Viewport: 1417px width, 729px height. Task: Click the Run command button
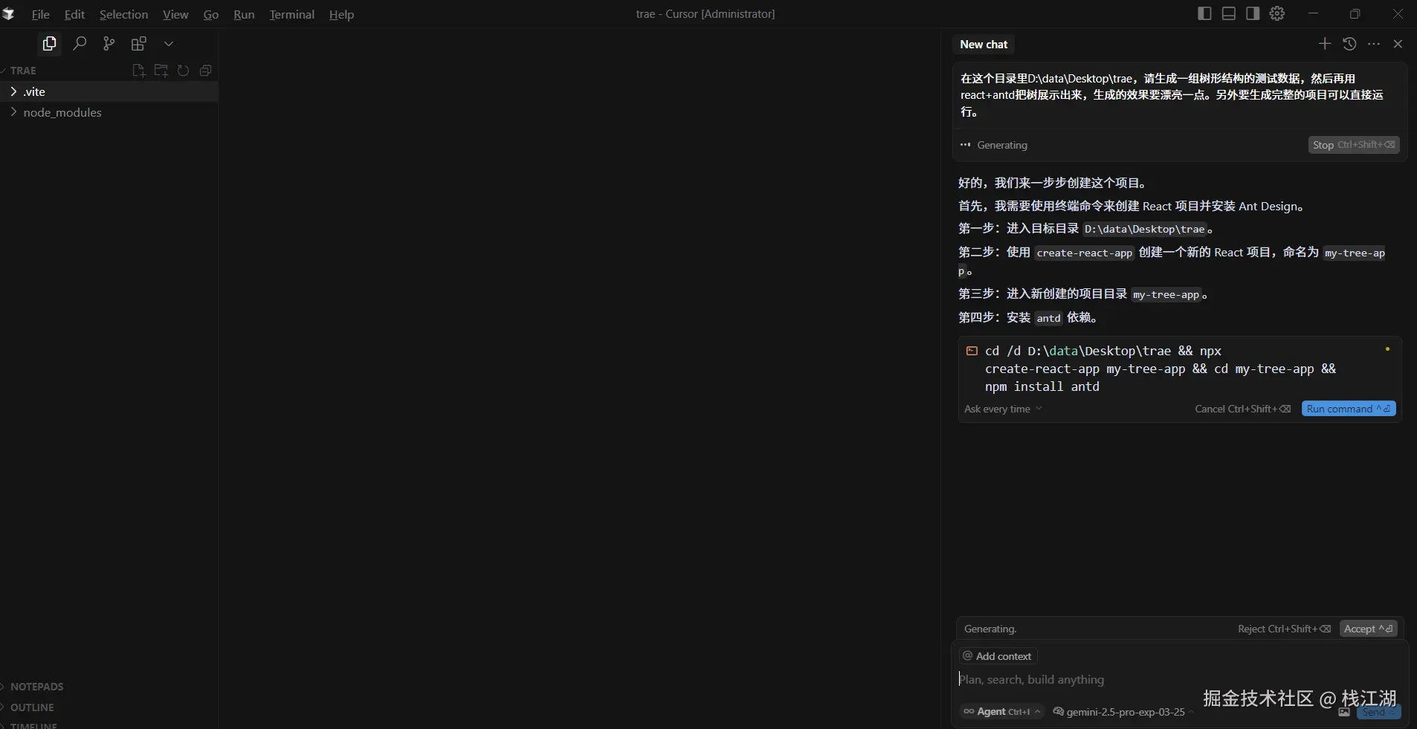(1349, 409)
